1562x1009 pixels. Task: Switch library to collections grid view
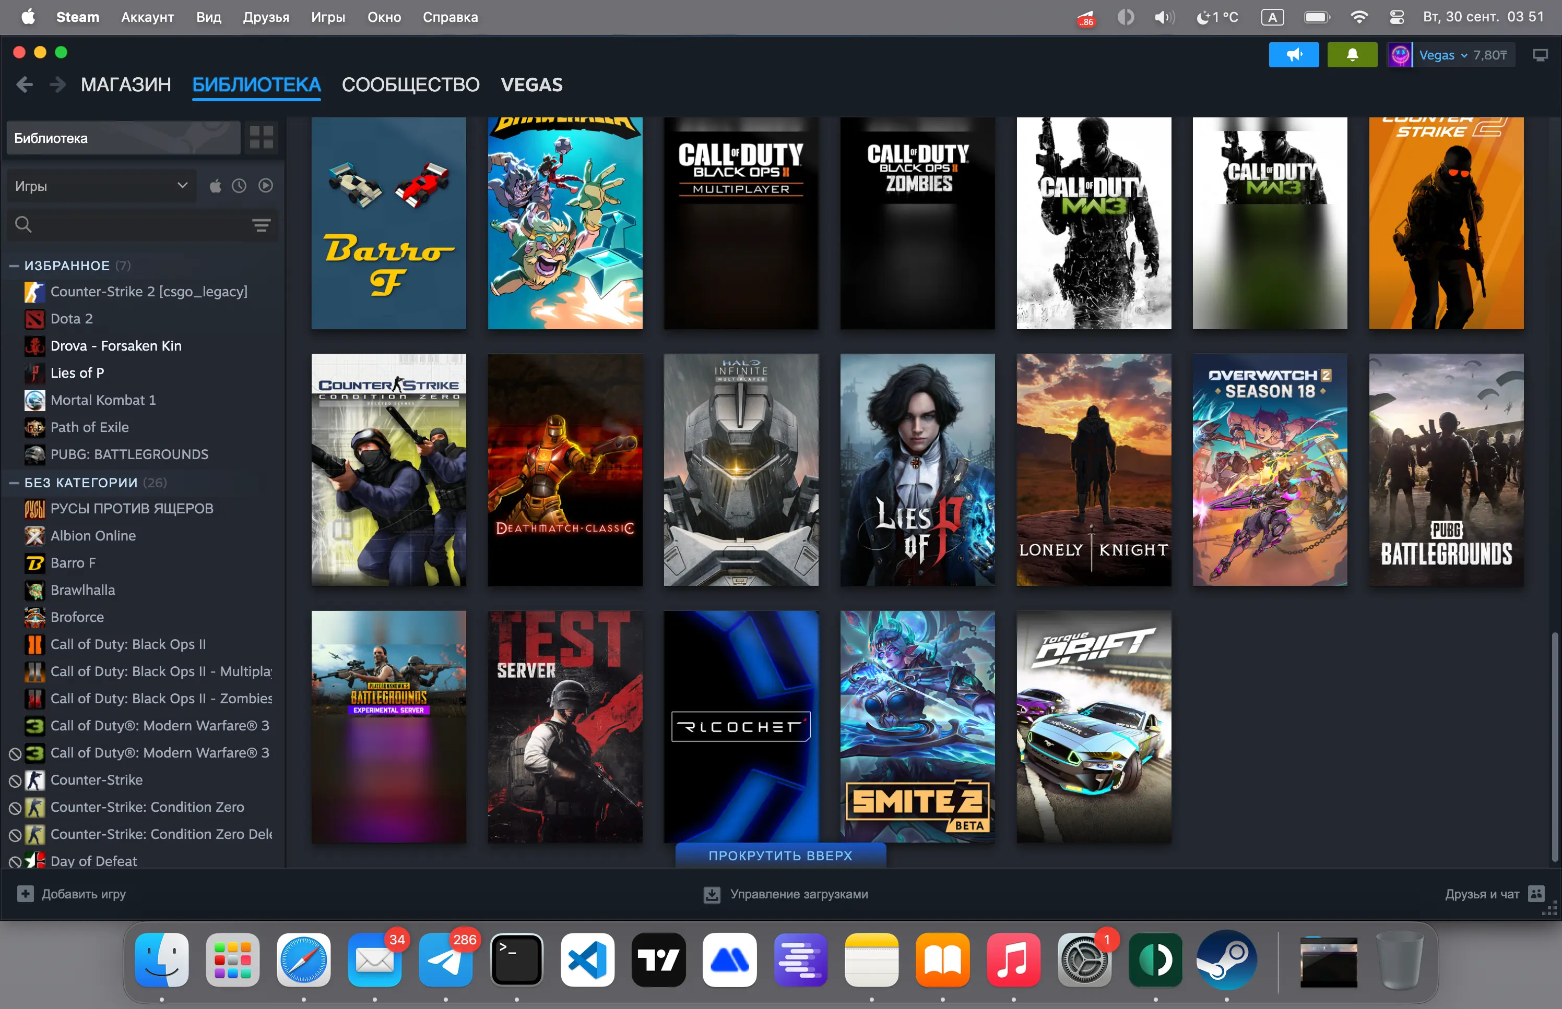click(262, 138)
